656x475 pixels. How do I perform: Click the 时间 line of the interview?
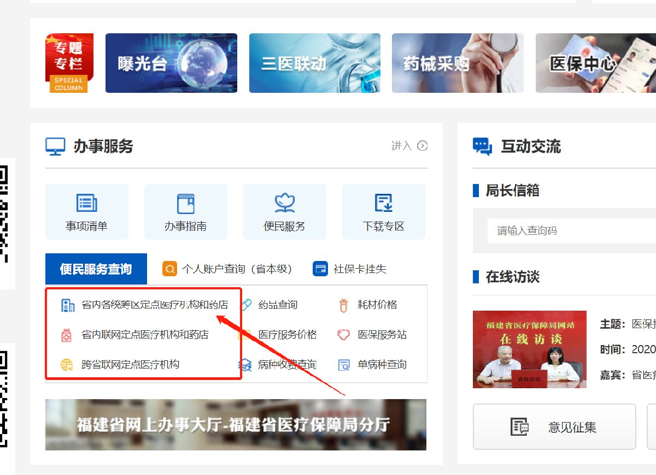[x=628, y=349]
